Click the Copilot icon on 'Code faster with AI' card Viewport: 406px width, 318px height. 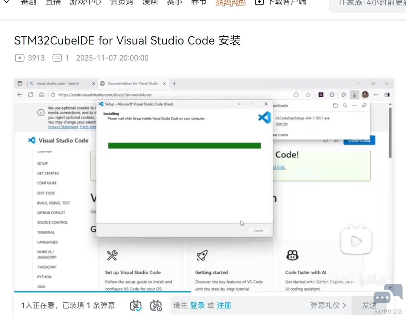[x=292, y=255]
